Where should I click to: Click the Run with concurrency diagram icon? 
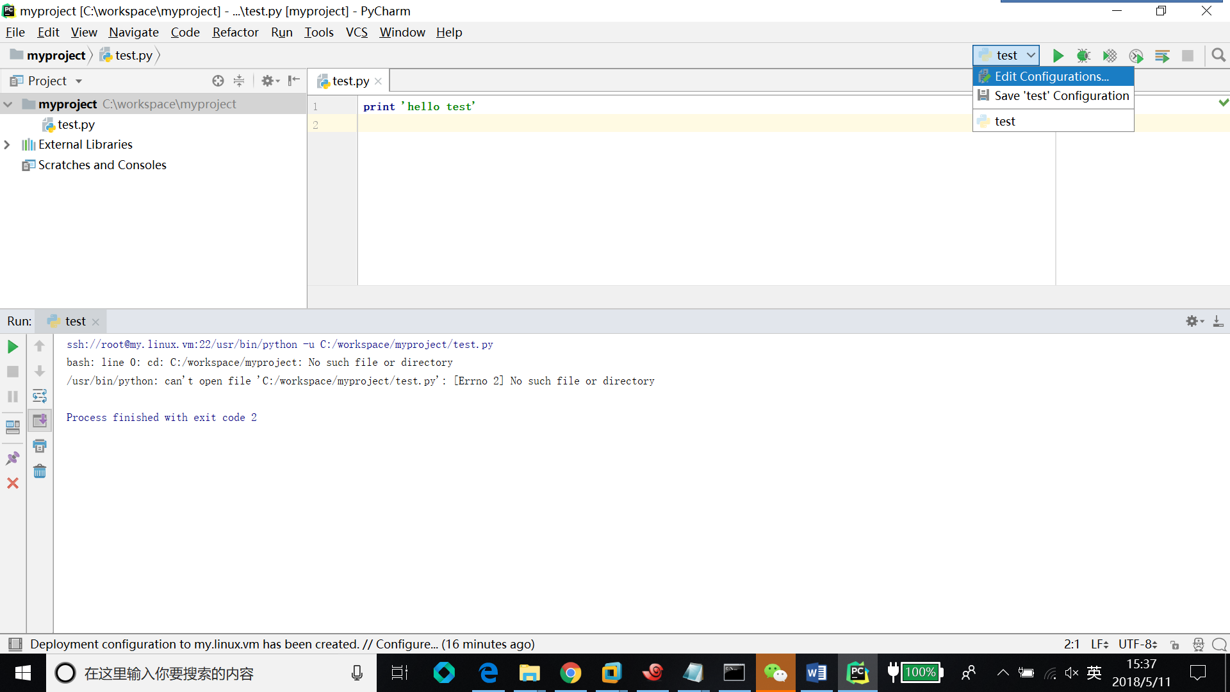tap(1162, 56)
